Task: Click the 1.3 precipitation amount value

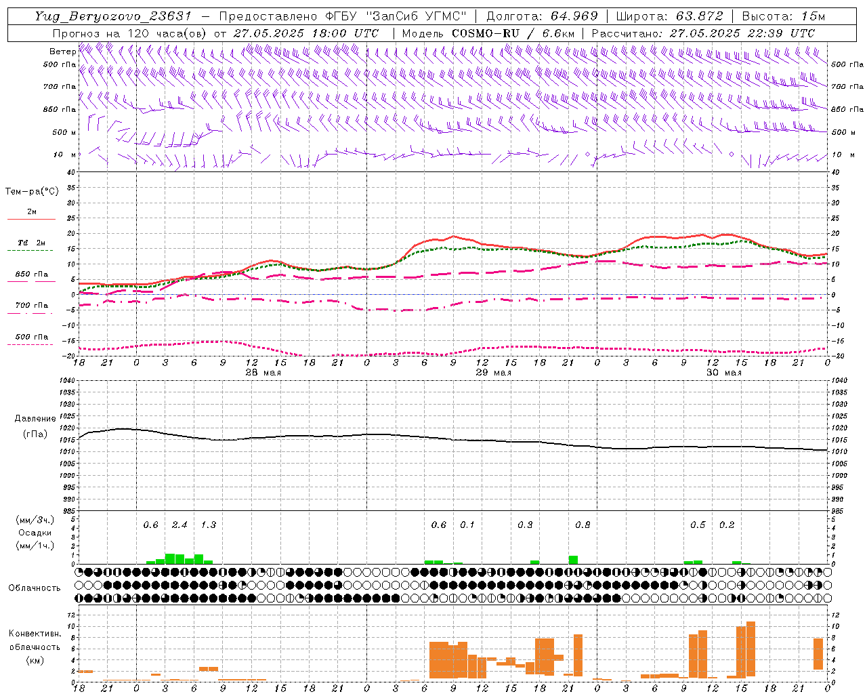Action: tap(209, 525)
